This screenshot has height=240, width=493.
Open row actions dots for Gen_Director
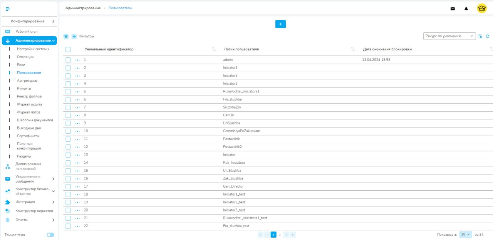click(77, 186)
